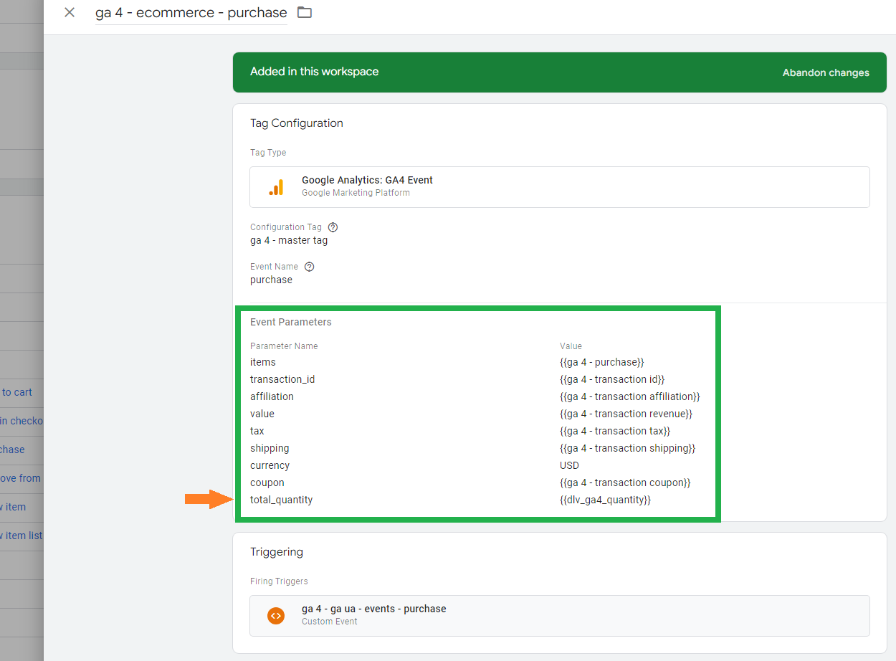Open the 'ga 4 - ga ua - events - purchase' trigger
The width and height of the screenshot is (896, 661).
[x=560, y=615]
